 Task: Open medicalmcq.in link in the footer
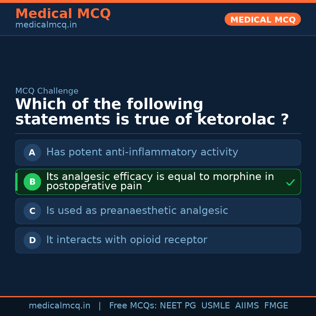tap(59, 306)
